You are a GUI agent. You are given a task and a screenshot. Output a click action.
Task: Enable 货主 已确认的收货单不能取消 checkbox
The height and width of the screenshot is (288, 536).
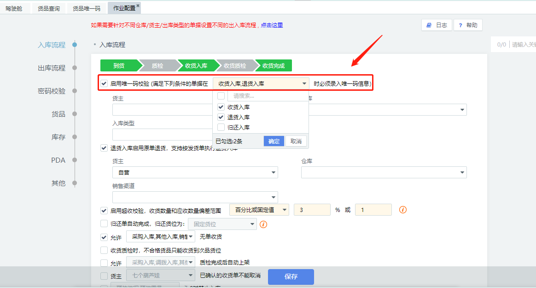point(104,276)
